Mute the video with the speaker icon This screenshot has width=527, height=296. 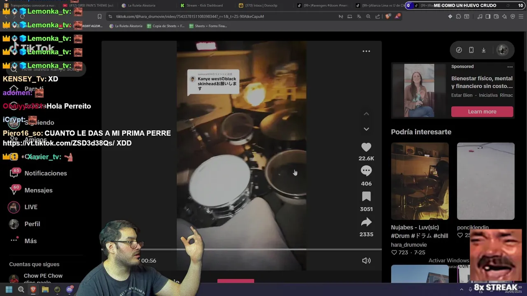[366, 261]
